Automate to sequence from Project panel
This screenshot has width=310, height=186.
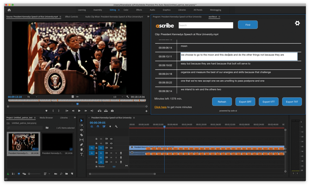pyautogui.click(x=56, y=174)
